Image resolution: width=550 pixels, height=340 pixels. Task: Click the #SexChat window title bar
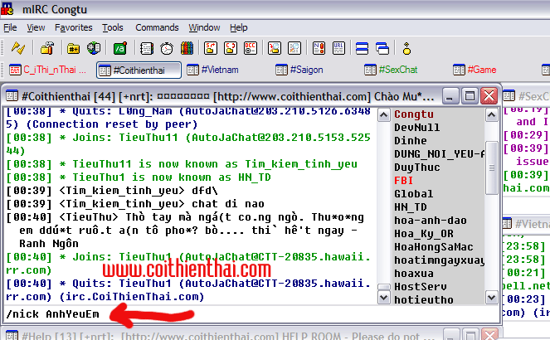526,96
